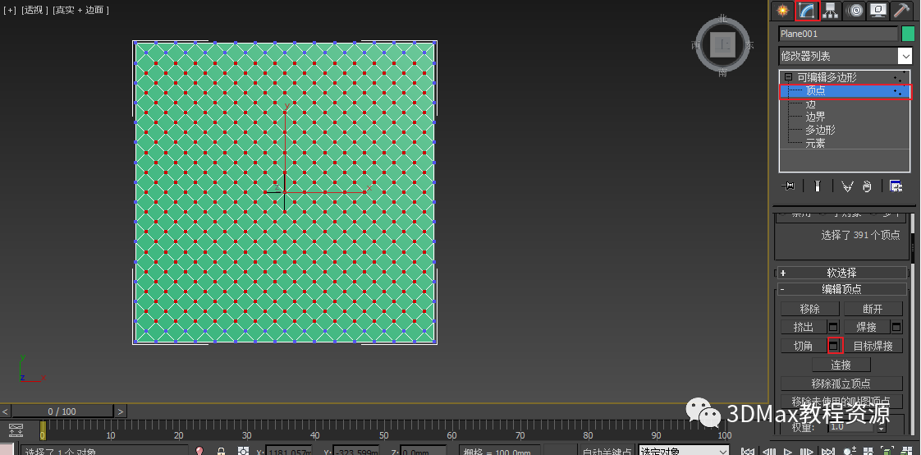Open the Create command panel tab
The height and width of the screenshot is (455, 921).
pos(781,11)
